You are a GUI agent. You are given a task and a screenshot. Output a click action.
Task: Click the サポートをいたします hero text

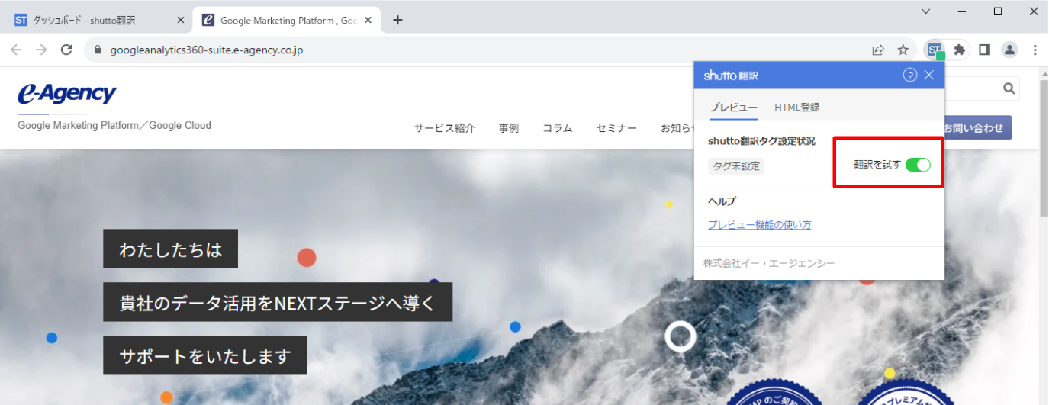pyautogui.click(x=205, y=355)
